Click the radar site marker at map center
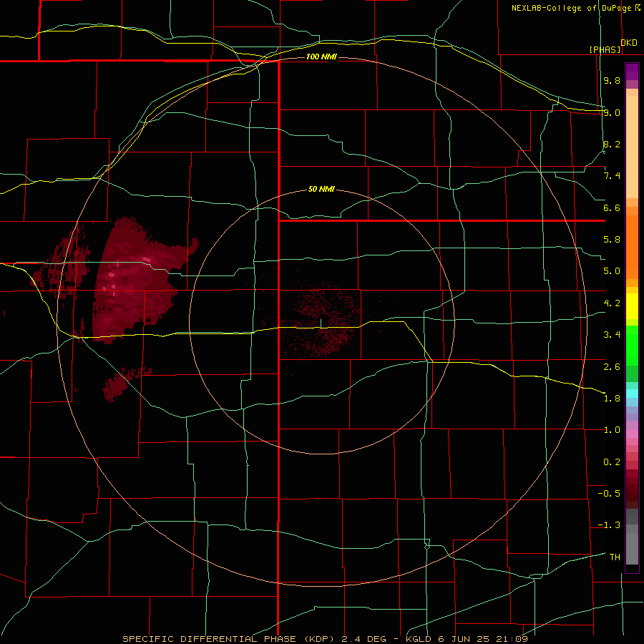The width and height of the screenshot is (644, 644). click(321, 323)
